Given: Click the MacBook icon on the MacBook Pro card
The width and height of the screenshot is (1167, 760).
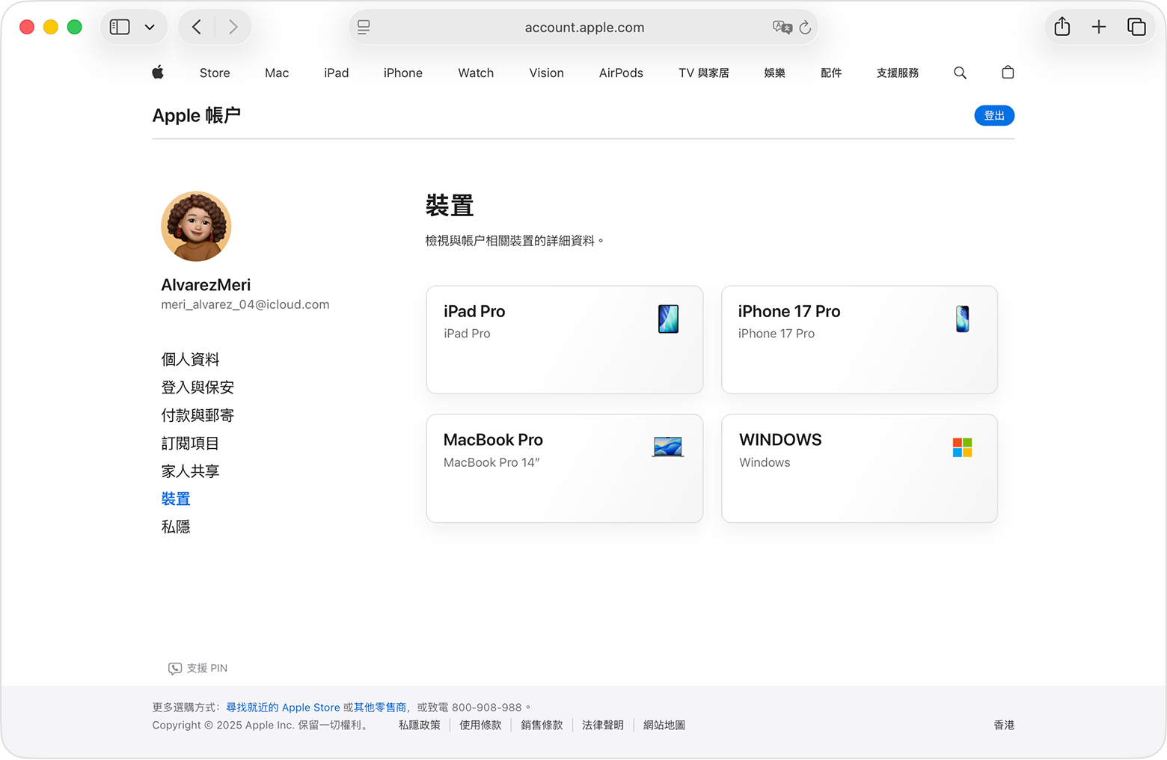Looking at the screenshot, I should (667, 447).
